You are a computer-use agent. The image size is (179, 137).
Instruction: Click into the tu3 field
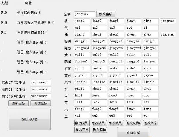click(116, 116)
